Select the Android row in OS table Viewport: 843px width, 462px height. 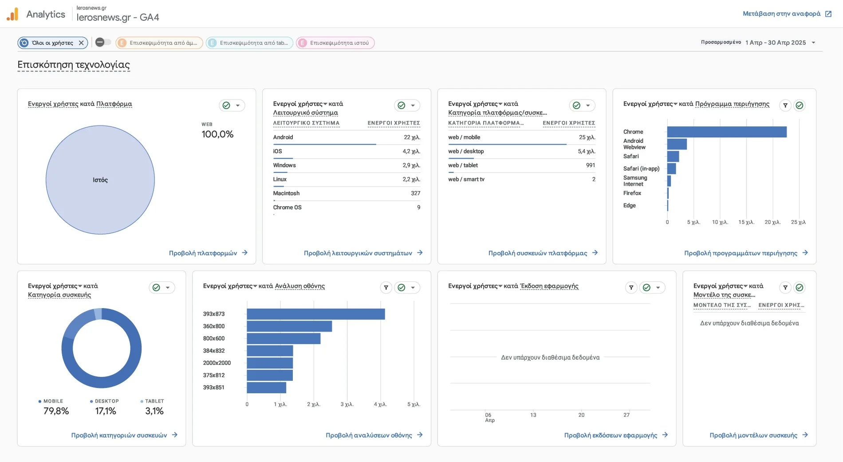tap(346, 137)
